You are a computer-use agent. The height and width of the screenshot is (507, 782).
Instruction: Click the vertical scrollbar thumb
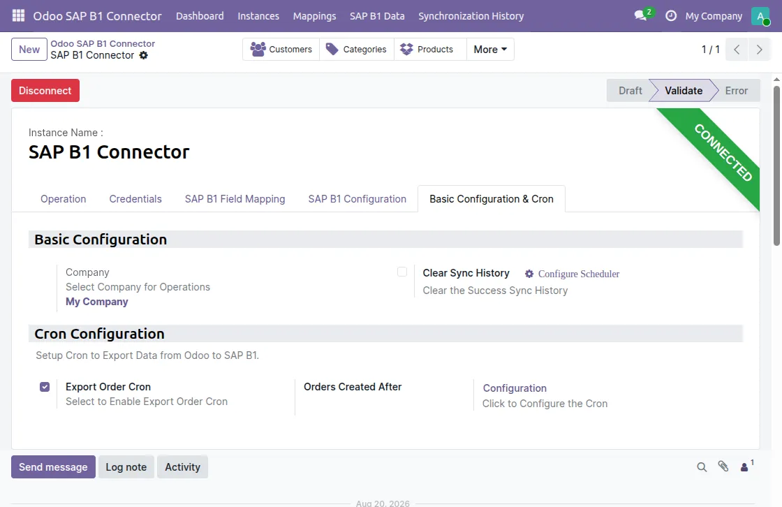pos(776,166)
